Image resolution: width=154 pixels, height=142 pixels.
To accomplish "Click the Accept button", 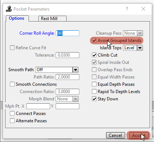I will (x=139, y=135).
